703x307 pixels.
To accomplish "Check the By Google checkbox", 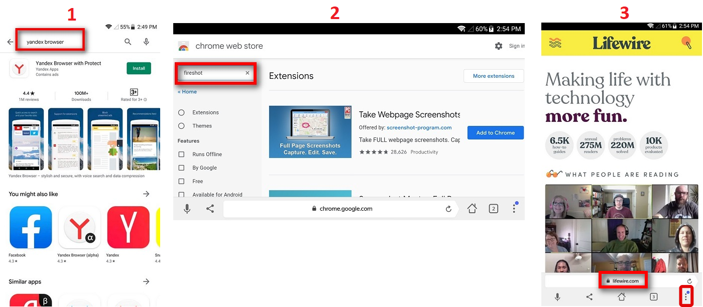I will coord(181,168).
